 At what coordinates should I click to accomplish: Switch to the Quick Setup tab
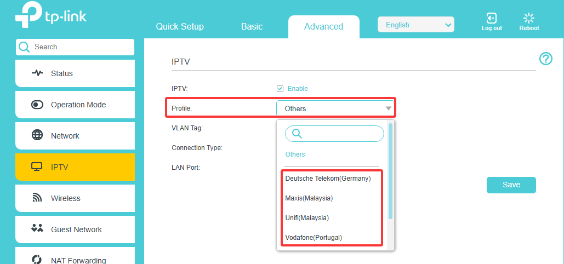coord(180,26)
